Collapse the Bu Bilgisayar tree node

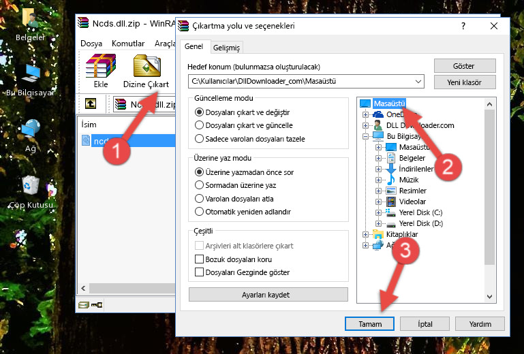point(365,136)
